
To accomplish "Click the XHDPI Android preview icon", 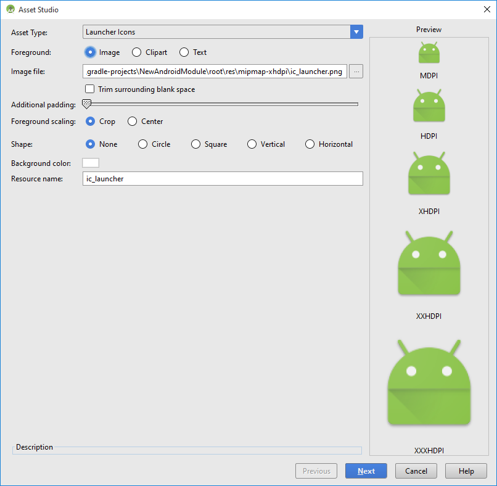I will (x=429, y=173).
